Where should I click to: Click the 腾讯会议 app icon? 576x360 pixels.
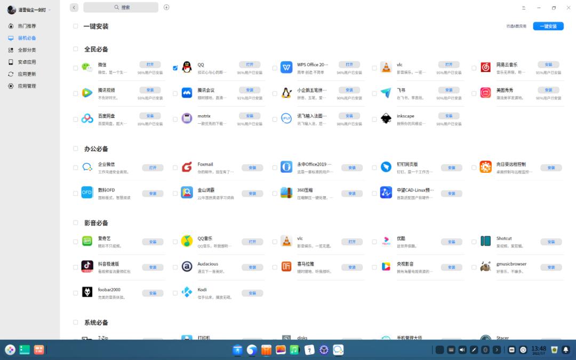pyautogui.click(x=187, y=93)
